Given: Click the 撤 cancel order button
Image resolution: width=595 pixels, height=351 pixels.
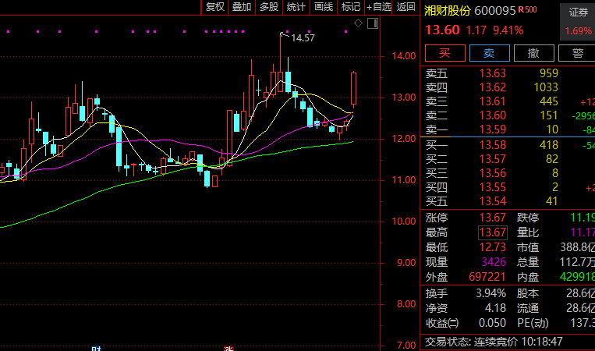Looking at the screenshot, I should click(x=533, y=53).
